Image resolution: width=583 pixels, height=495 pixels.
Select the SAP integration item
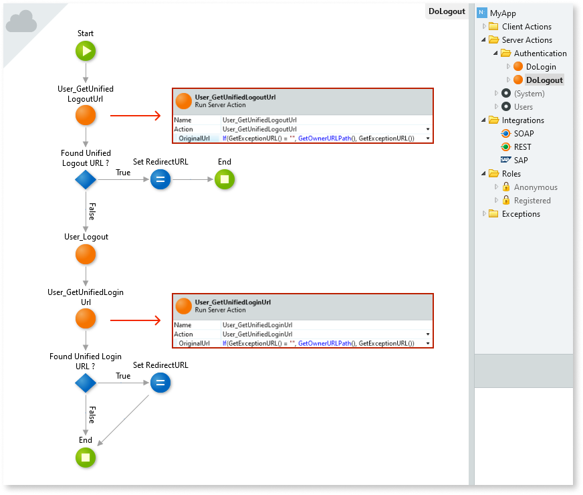pyautogui.click(x=520, y=161)
